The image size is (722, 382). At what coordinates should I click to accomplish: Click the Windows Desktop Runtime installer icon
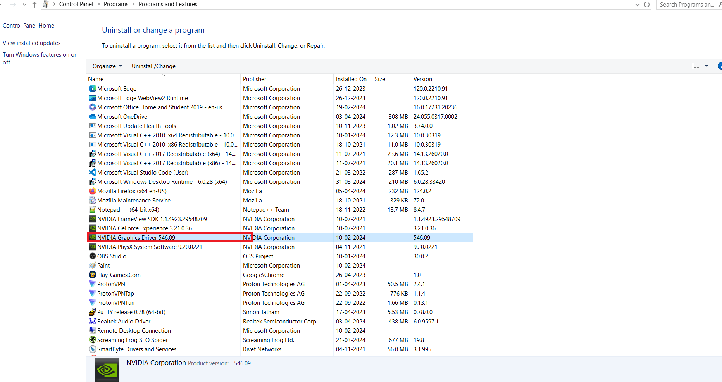(x=92, y=182)
